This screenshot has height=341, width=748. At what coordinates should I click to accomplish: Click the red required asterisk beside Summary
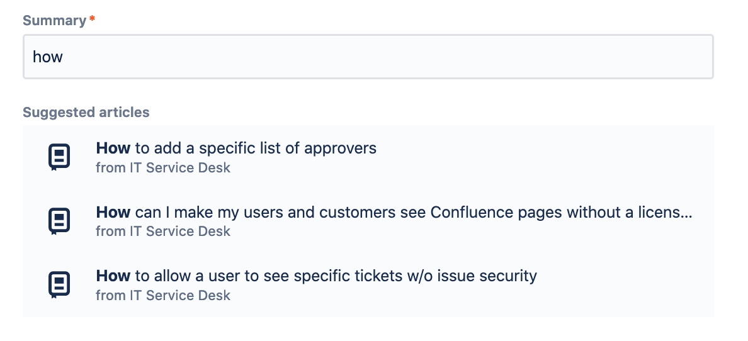point(92,19)
